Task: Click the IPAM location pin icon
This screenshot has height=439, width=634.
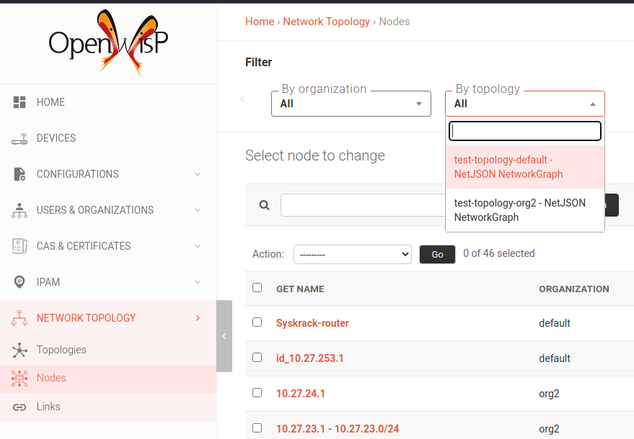Action: tap(19, 281)
